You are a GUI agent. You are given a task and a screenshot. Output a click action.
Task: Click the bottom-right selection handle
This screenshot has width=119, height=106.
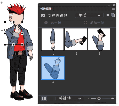(22, 44)
